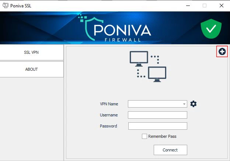Click the green shield checkmark status icon
Image resolution: width=230 pixels, height=161 pixels.
coord(211,29)
